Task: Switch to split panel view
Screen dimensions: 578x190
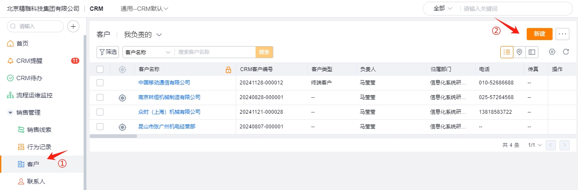Action: click(x=532, y=52)
